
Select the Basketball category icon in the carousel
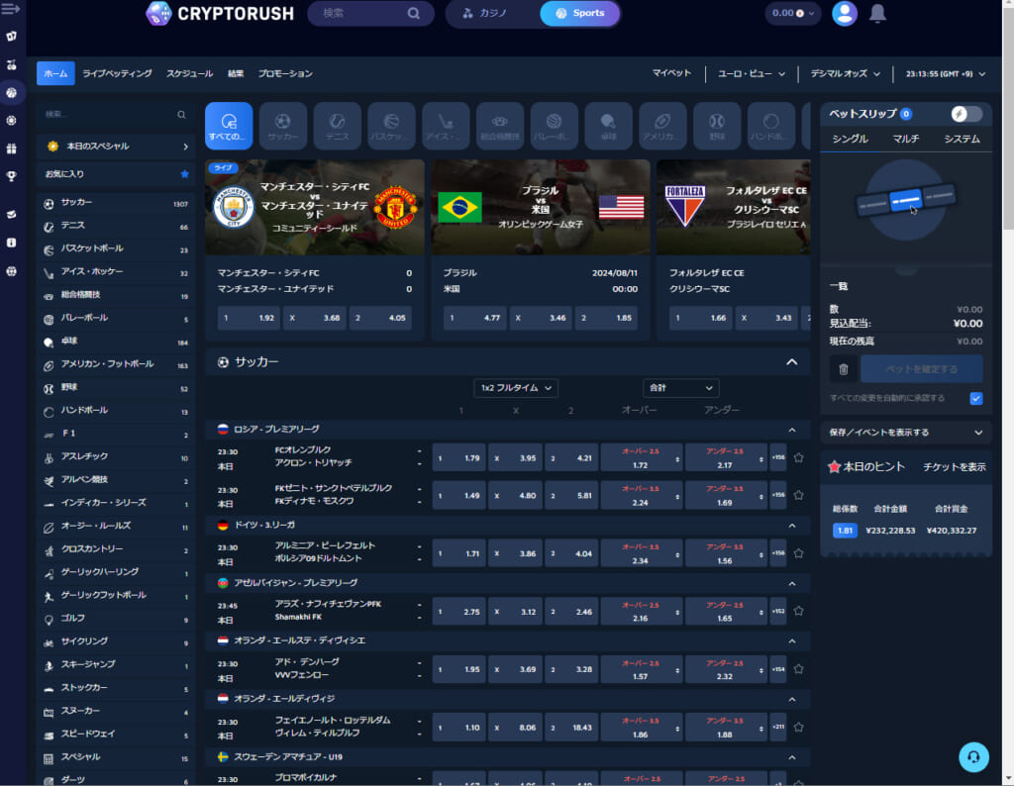tap(391, 126)
